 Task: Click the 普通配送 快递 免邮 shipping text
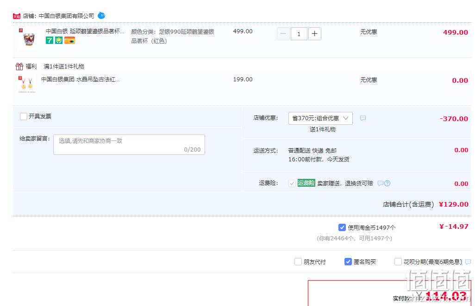[x=312, y=150]
